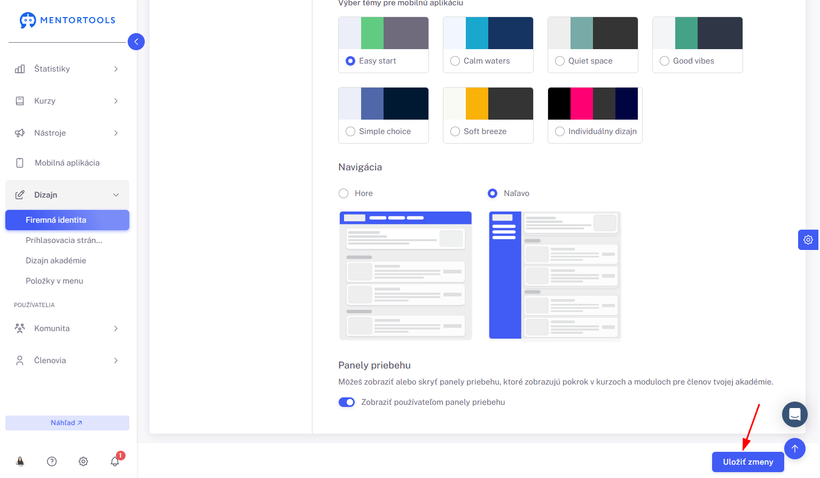Screen dimensions: 820x478
Task: Choose the Hore navigation option
Action: pos(343,193)
